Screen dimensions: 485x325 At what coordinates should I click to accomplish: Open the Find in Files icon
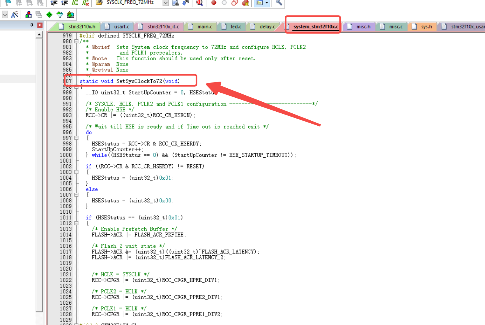(x=176, y=3)
